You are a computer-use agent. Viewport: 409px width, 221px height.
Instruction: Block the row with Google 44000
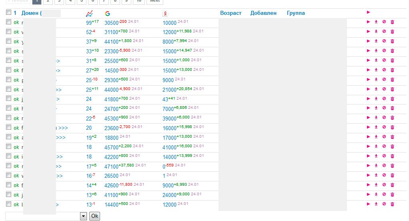tap(384, 89)
